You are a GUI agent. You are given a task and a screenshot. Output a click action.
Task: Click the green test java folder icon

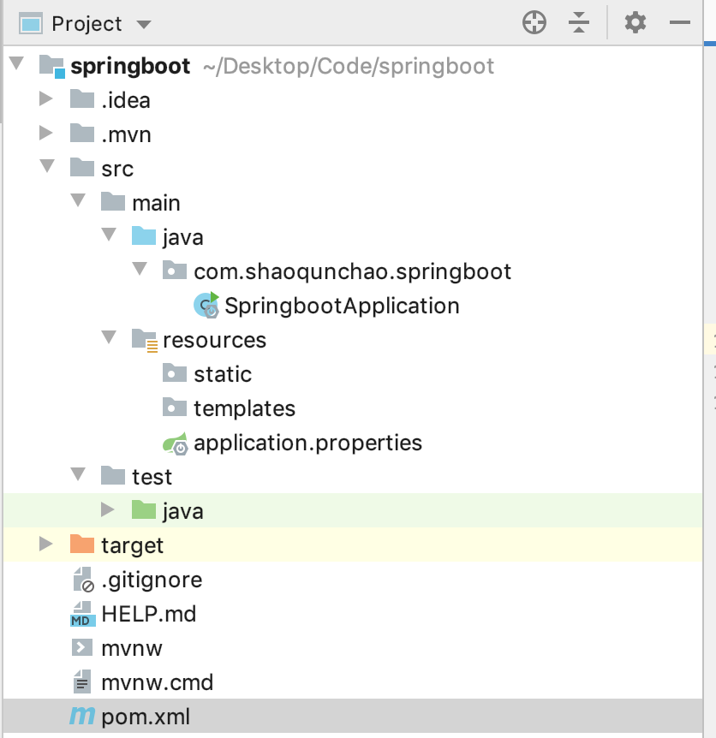pos(144,509)
